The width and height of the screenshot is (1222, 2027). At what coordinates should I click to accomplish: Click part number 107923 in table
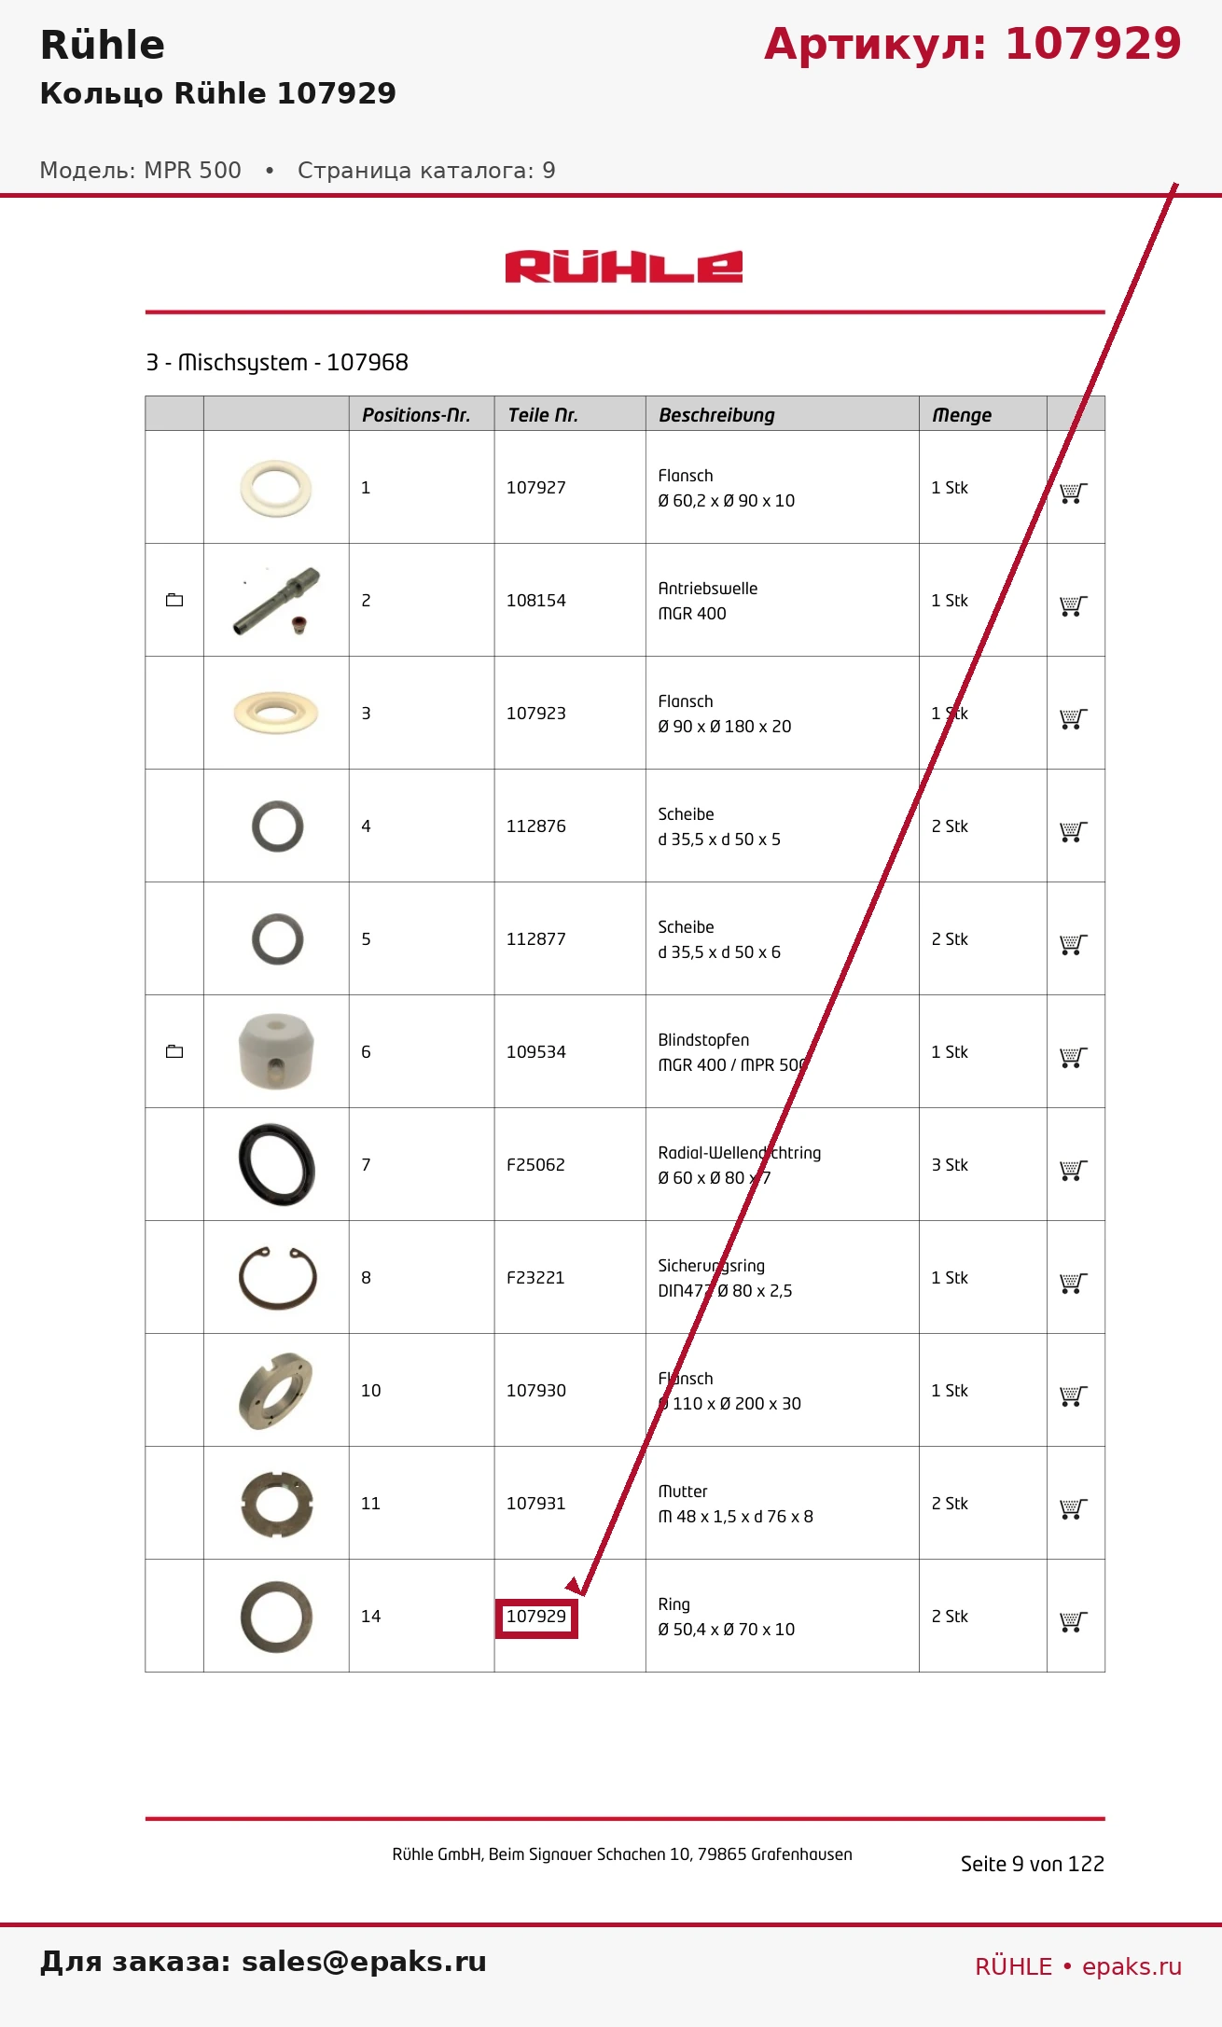[536, 714]
